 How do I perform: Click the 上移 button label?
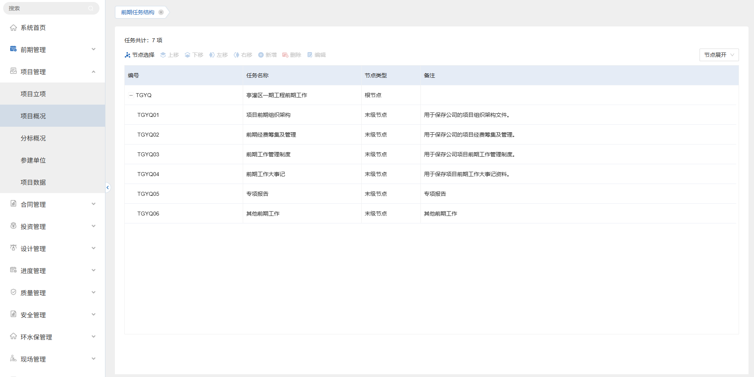pos(173,55)
